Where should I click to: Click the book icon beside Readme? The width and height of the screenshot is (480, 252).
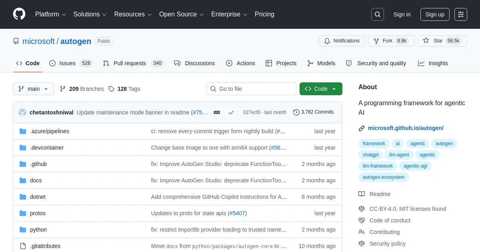(x=362, y=194)
